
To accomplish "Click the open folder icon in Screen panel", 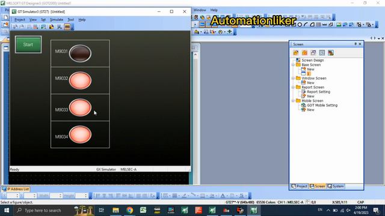I will (295, 53).
